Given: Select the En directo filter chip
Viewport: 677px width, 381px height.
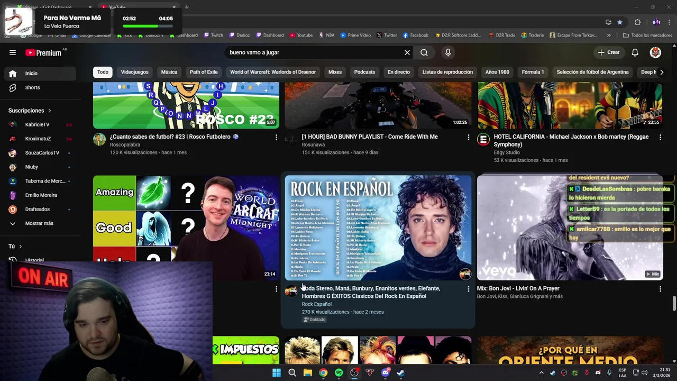Looking at the screenshot, I should point(399,72).
